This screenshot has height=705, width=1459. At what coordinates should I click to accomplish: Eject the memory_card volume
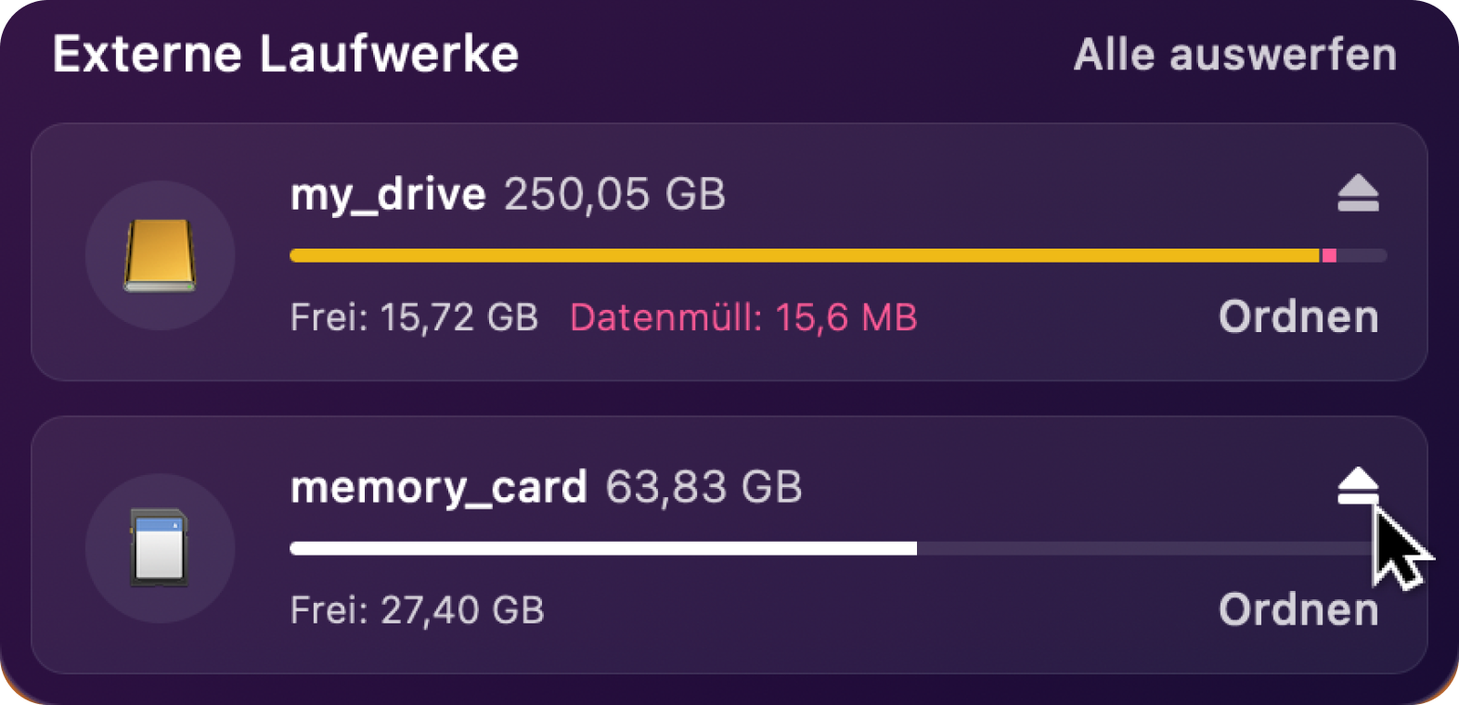point(1358,486)
